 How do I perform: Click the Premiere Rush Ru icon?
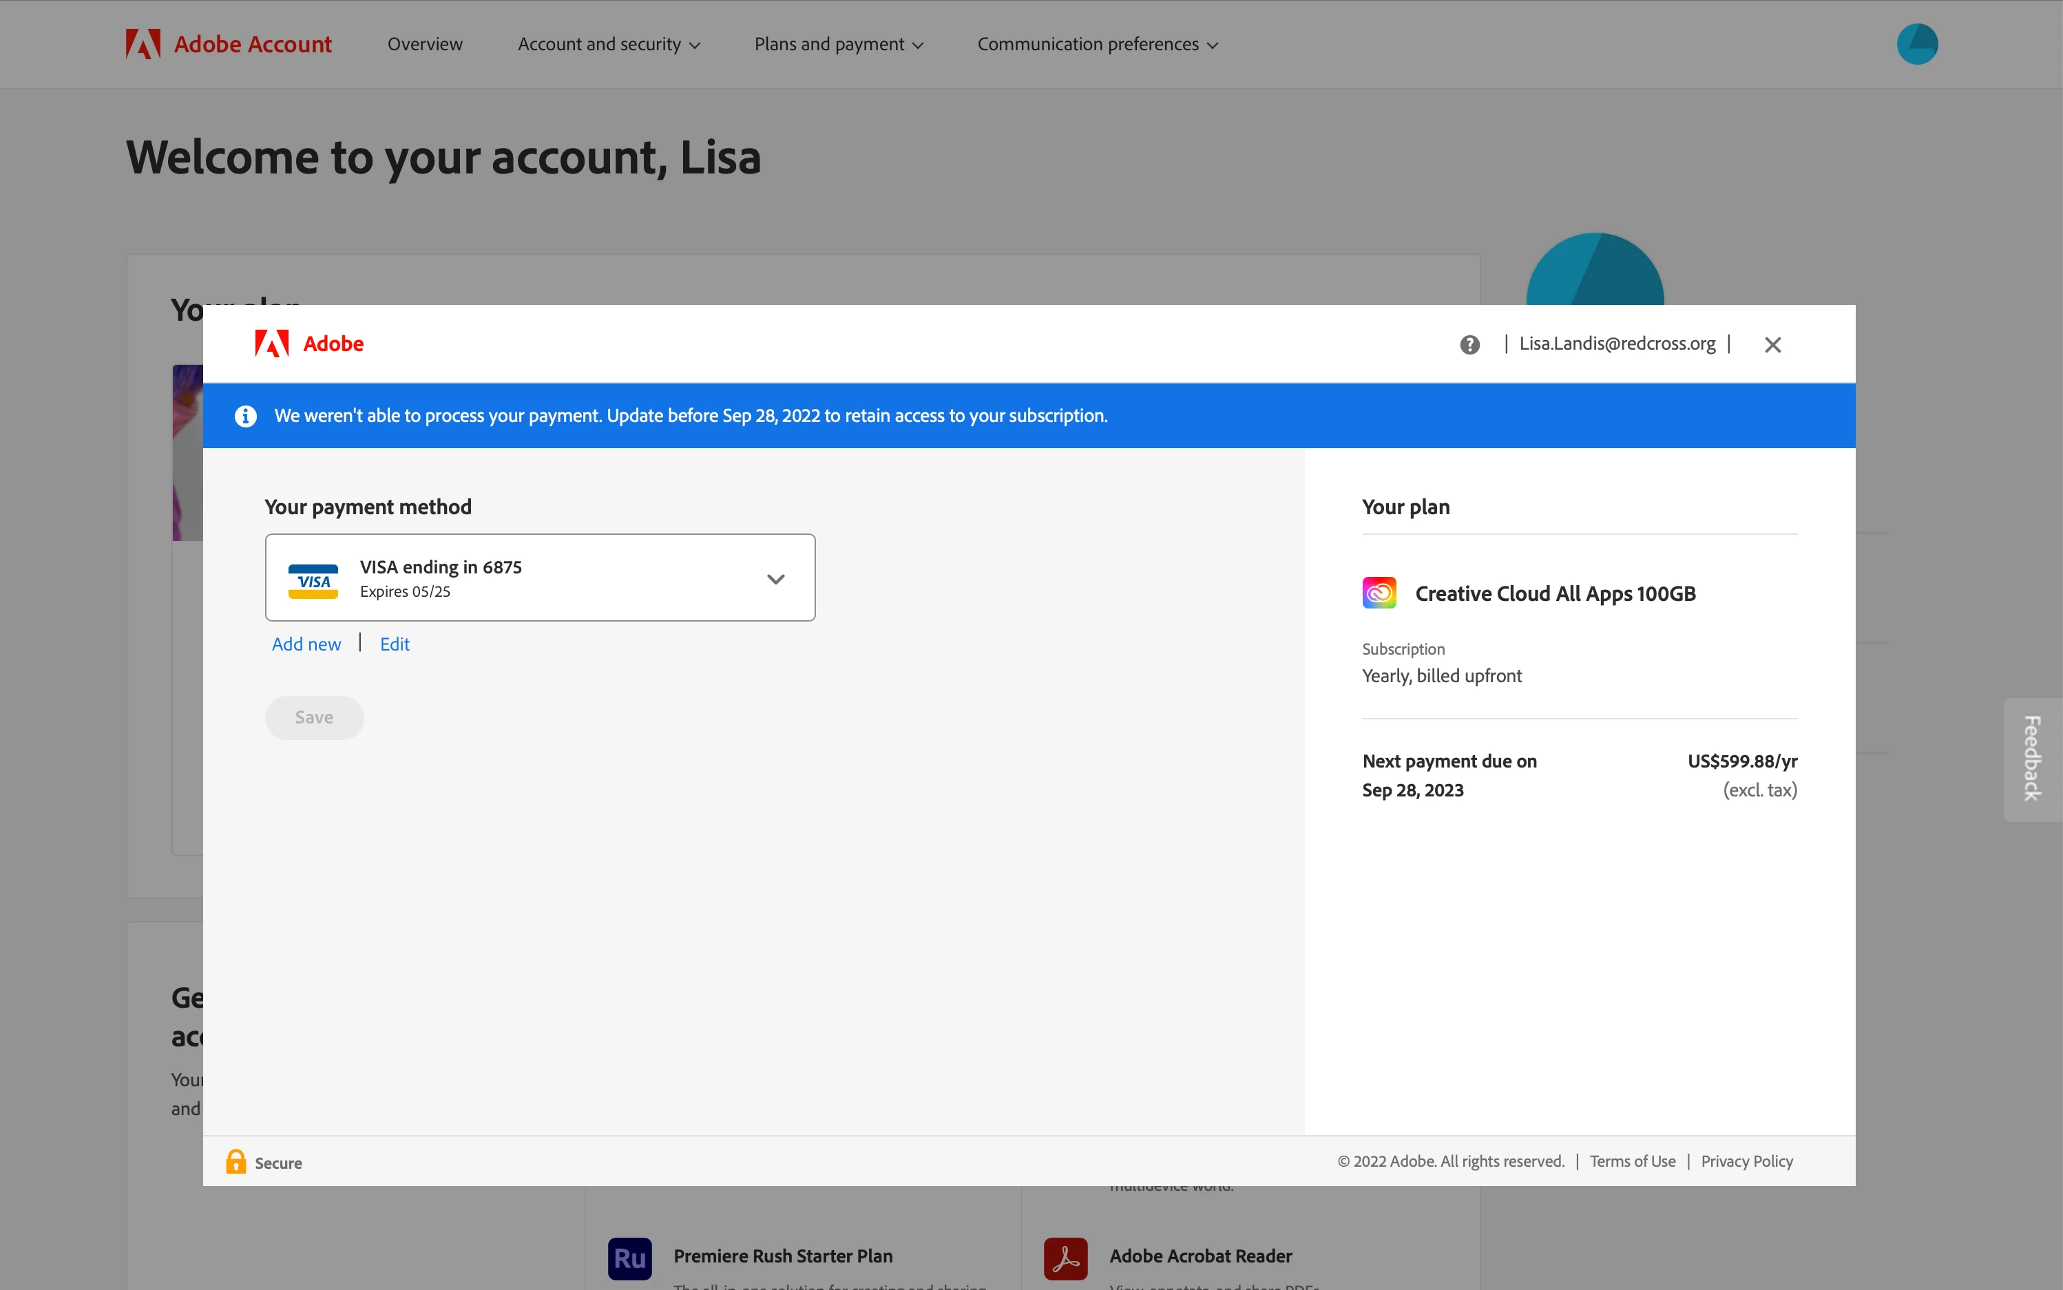click(x=629, y=1258)
